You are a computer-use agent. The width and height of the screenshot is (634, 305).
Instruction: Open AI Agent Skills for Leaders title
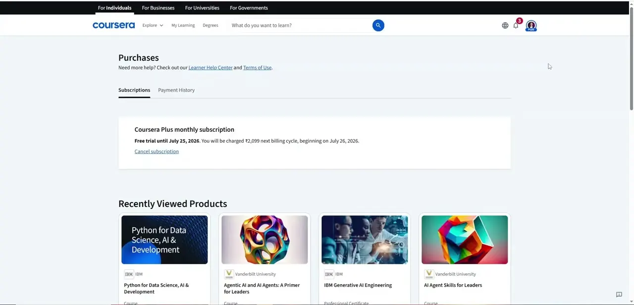453,285
